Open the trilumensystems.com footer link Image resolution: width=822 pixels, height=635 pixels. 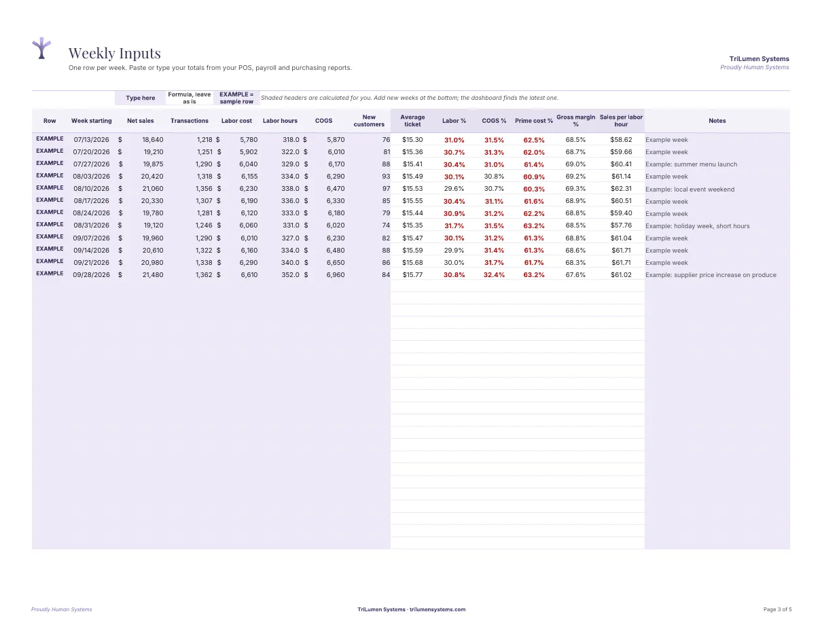tap(437, 609)
